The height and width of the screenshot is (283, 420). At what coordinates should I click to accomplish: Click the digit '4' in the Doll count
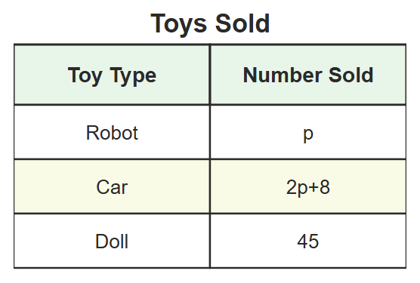(x=302, y=241)
